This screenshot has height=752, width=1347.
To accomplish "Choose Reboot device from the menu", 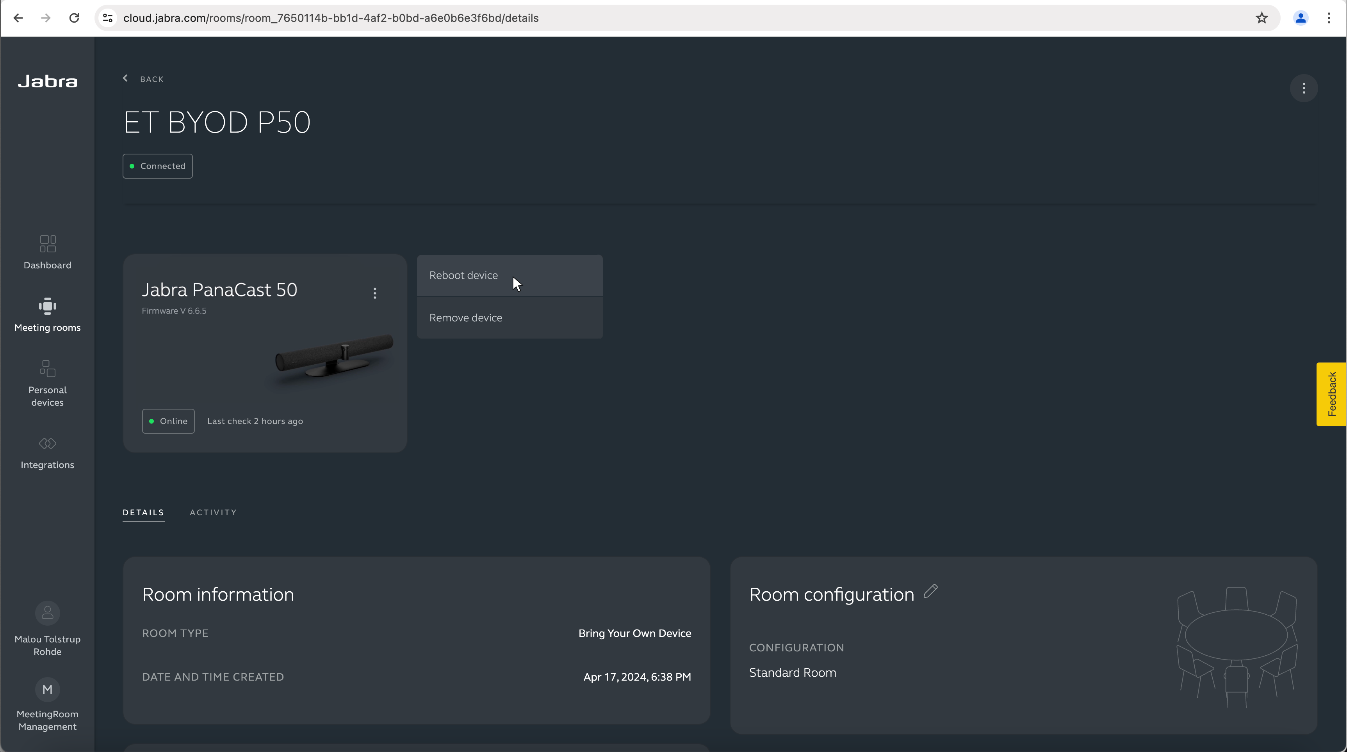I will [510, 275].
